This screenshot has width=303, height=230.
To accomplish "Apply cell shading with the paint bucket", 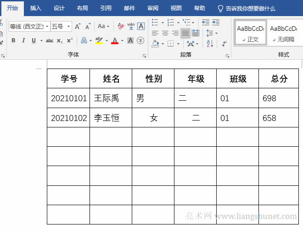I will [x=155, y=44].
